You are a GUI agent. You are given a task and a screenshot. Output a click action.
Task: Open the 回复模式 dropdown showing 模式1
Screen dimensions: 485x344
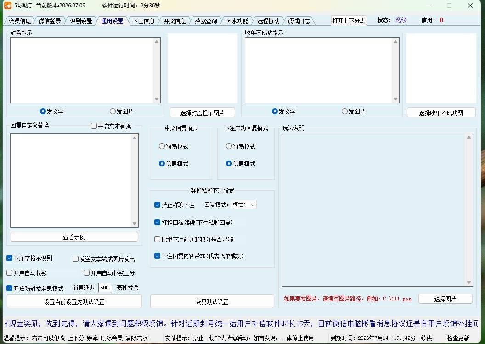(x=244, y=205)
